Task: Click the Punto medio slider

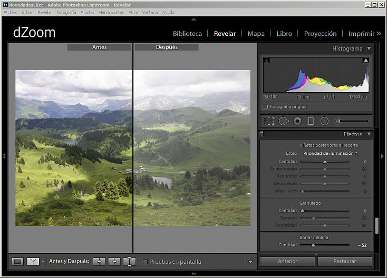Action: (325, 169)
